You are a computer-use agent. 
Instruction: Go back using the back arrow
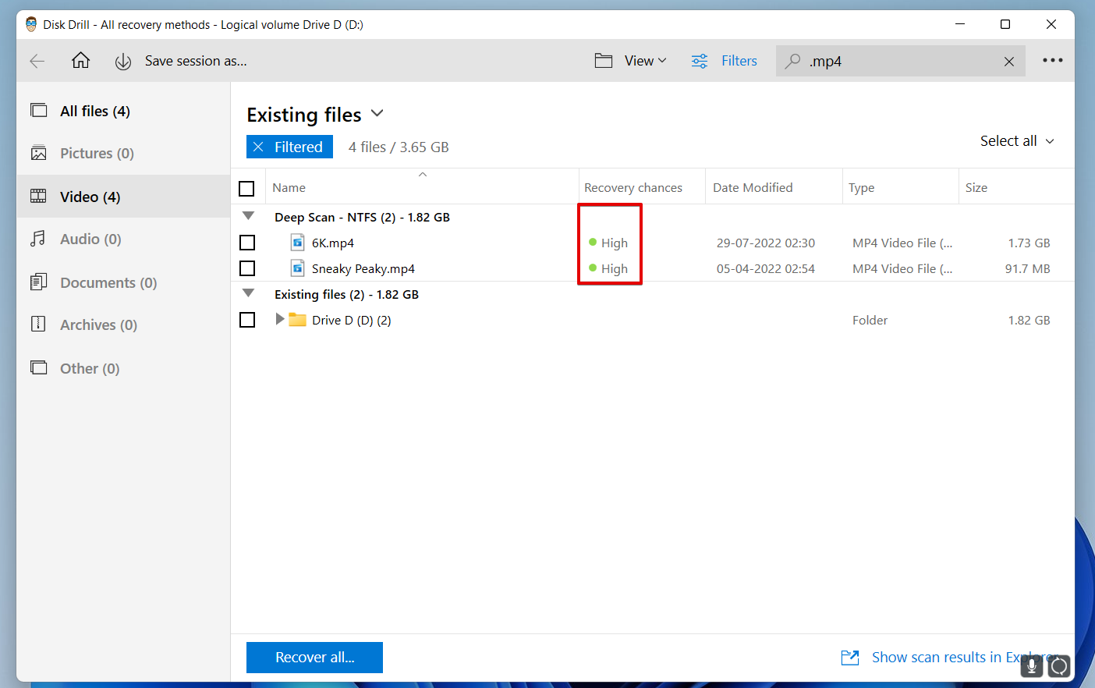37,61
